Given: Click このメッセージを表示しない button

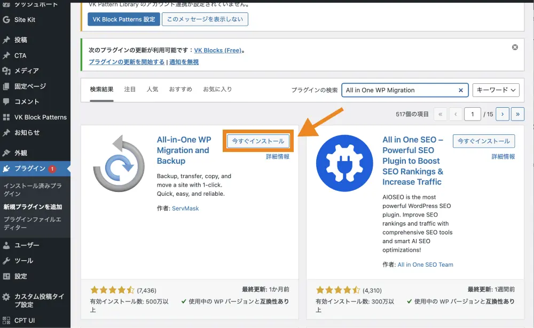Looking at the screenshot, I should [x=205, y=19].
